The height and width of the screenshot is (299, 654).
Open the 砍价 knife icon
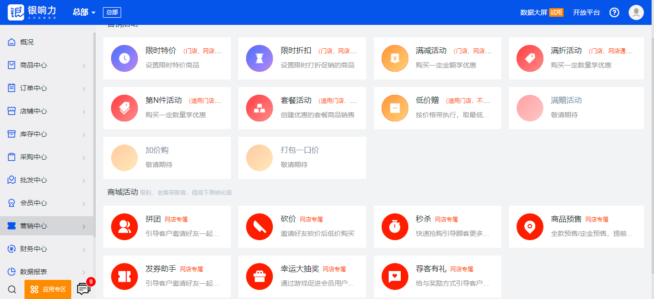259,227
